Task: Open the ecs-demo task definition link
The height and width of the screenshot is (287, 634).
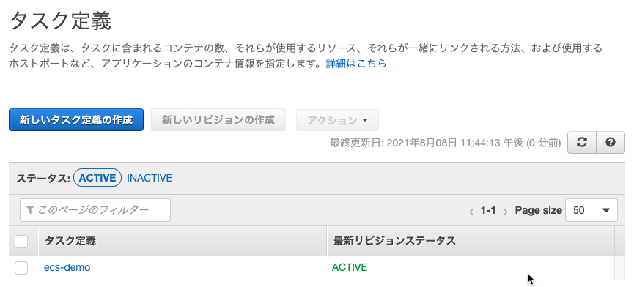Action: 67,267
